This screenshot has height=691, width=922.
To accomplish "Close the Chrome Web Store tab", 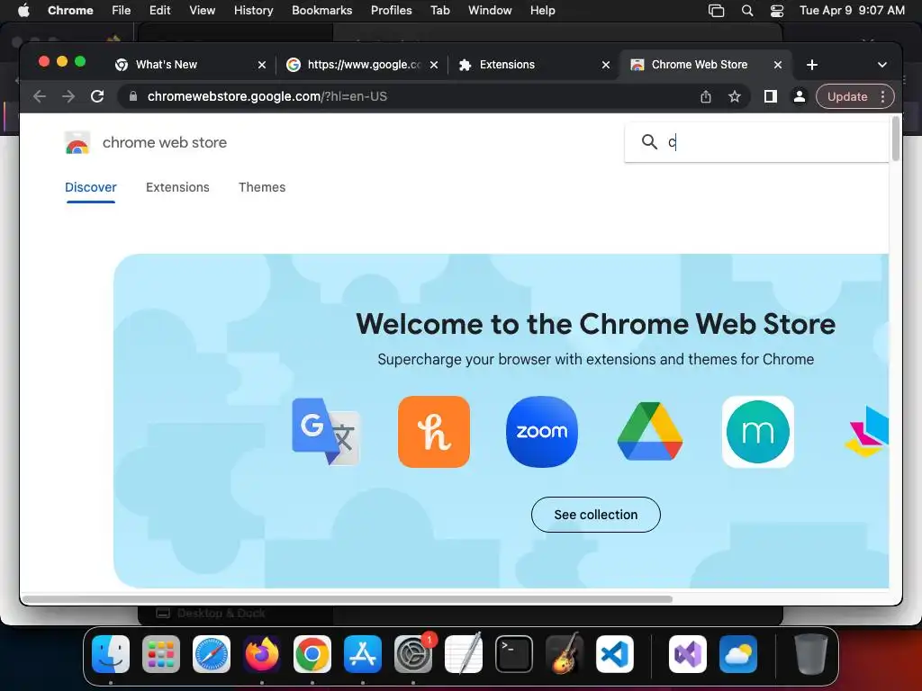I will tap(778, 65).
